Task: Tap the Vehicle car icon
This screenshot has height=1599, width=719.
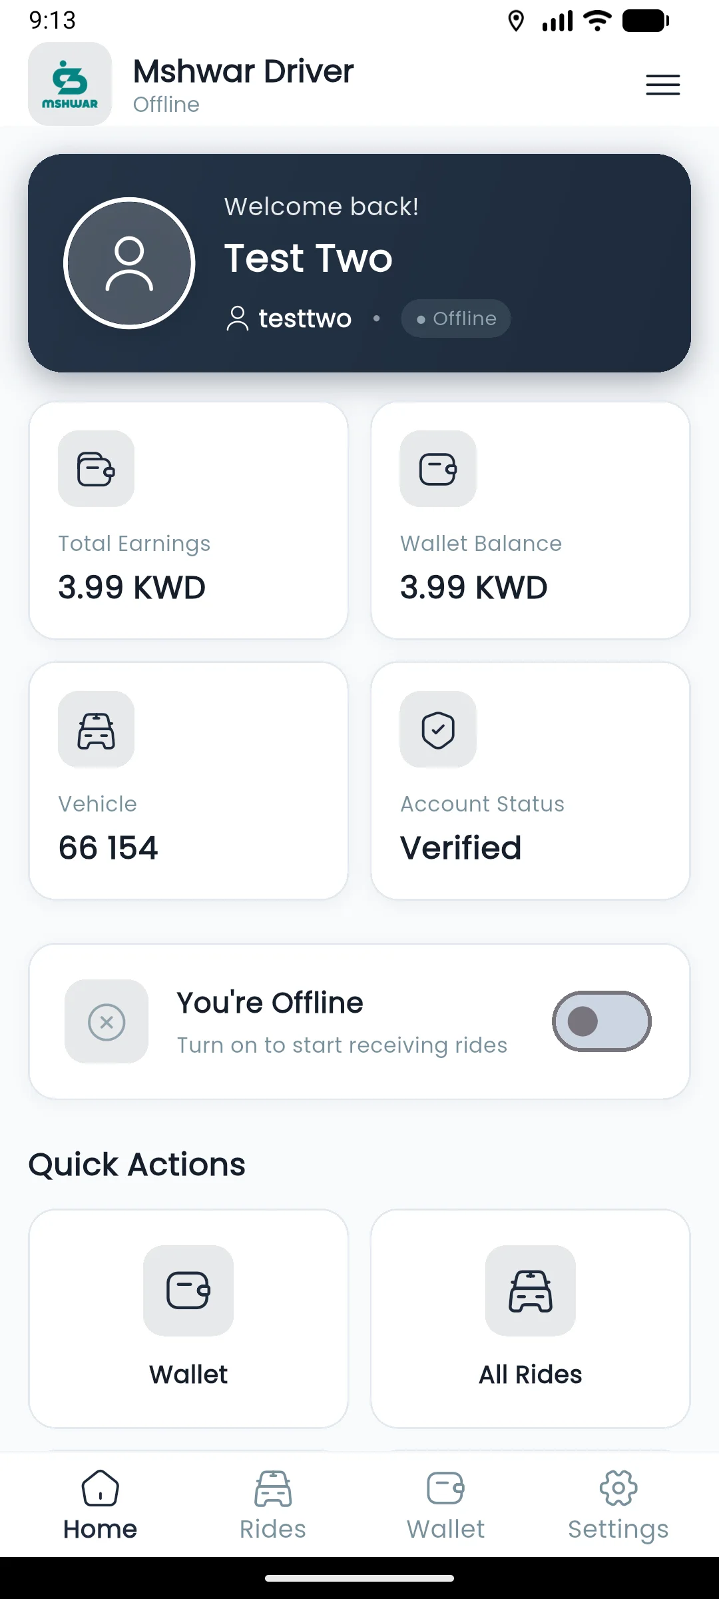Action: click(x=96, y=730)
